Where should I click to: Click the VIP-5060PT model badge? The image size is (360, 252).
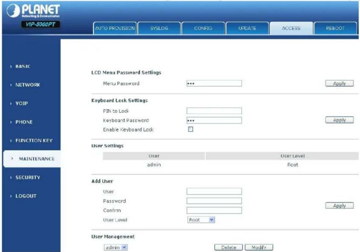[41, 24]
